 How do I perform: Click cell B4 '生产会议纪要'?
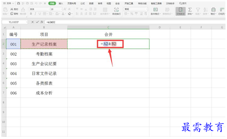(44, 64)
